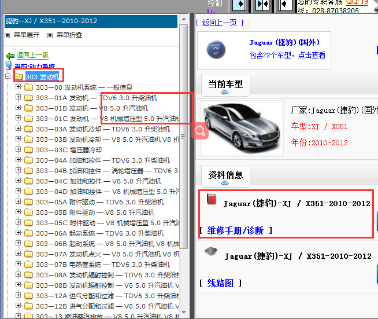The width and height of the screenshot is (378, 319).
Task: Click the Jaguar round logo badge
Action: pos(216,50)
